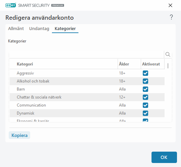This screenshot has height=167, width=181.
Task: Click the search magnifier icon
Action: coord(168,54)
